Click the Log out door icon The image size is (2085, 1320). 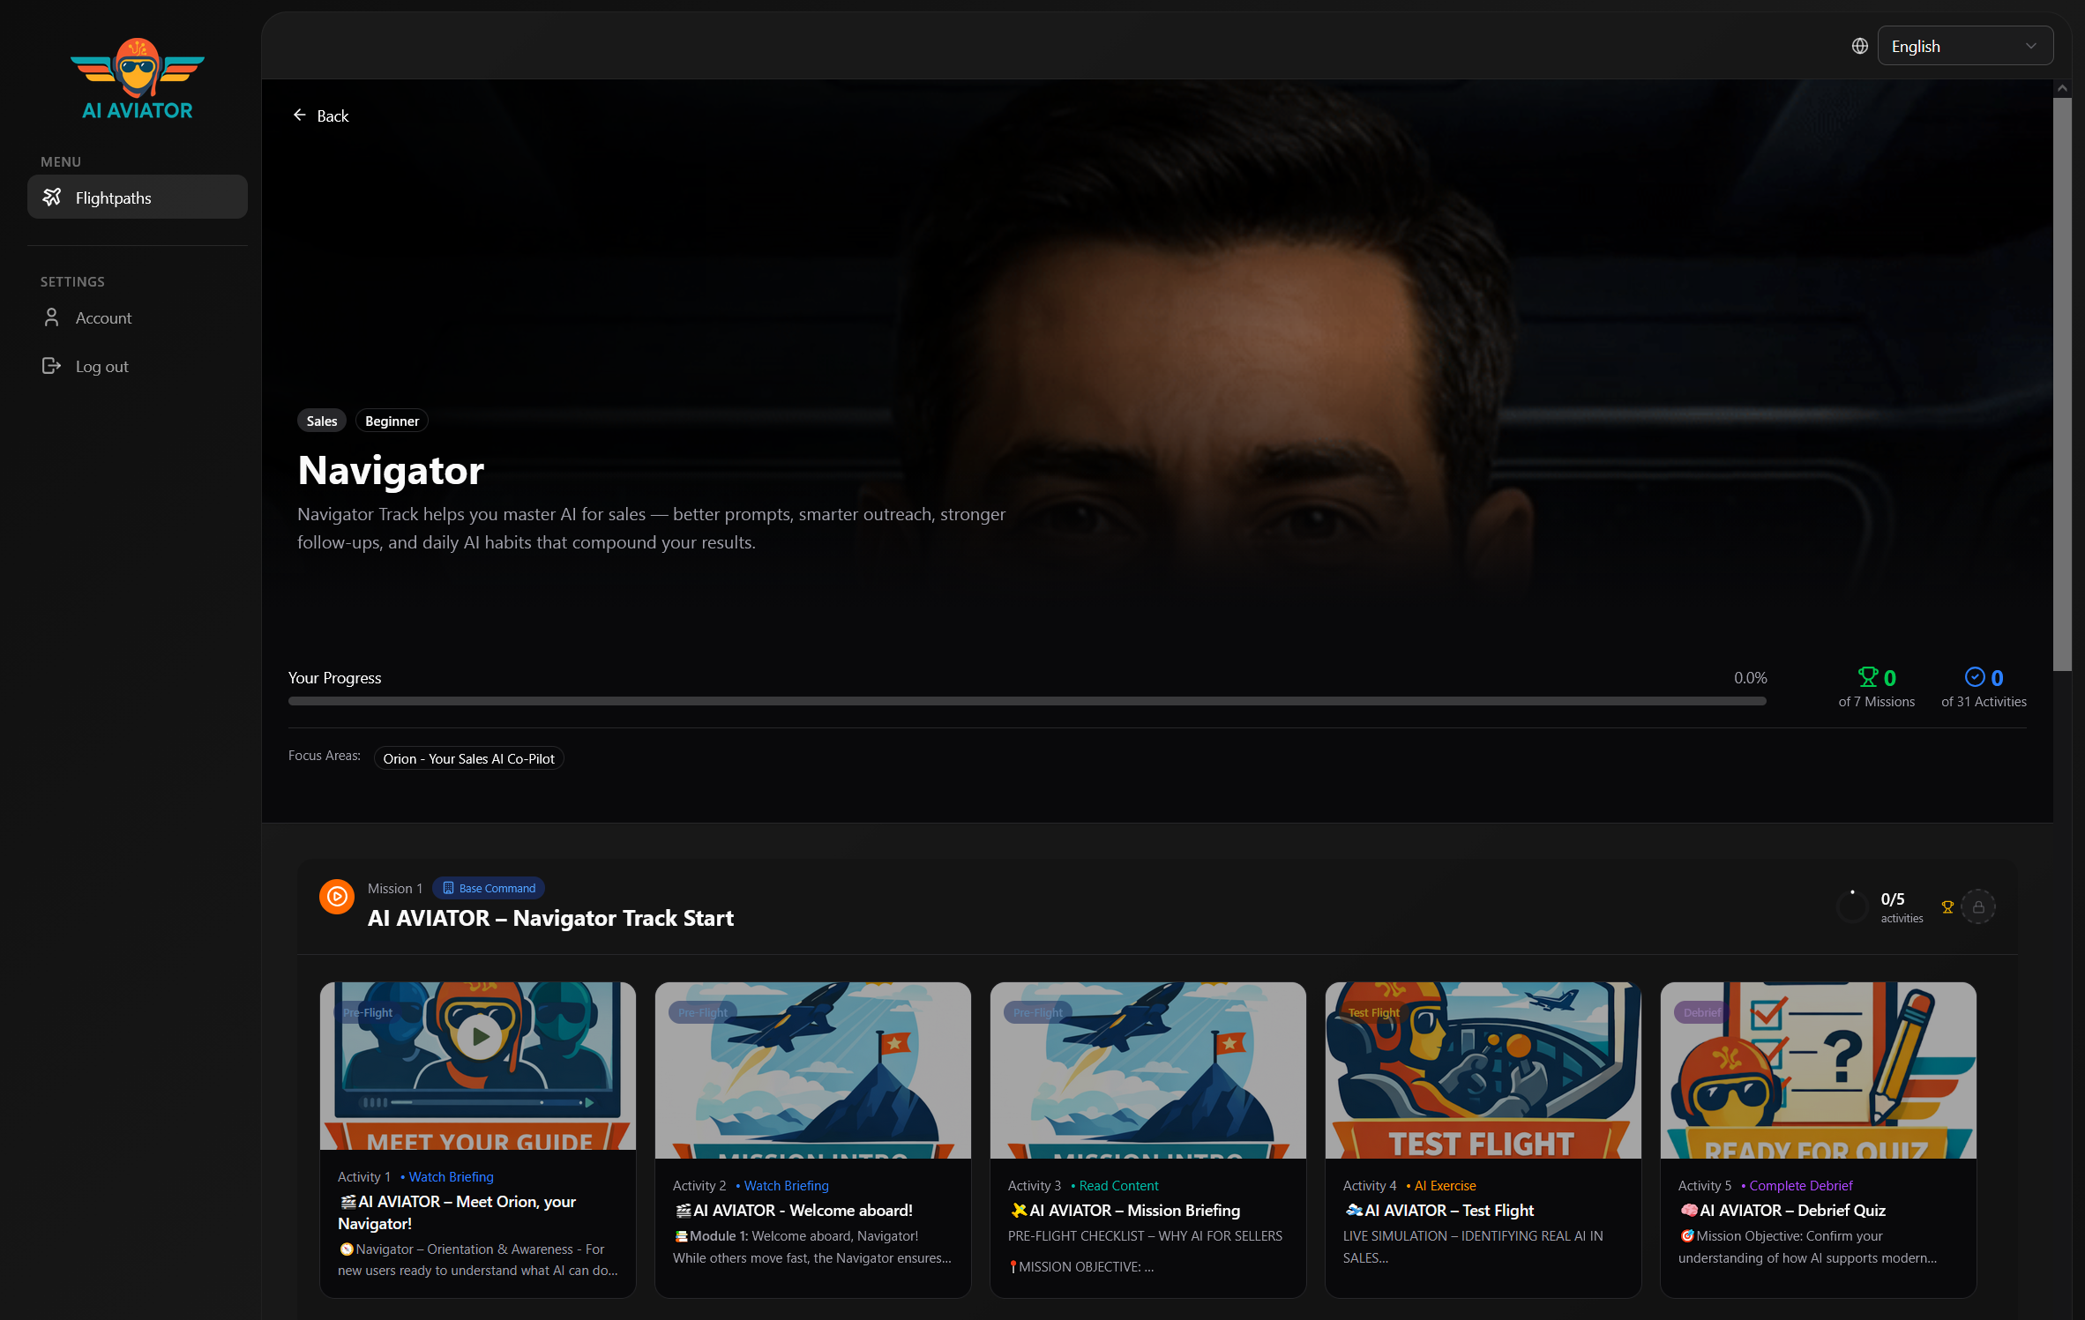tap(51, 366)
